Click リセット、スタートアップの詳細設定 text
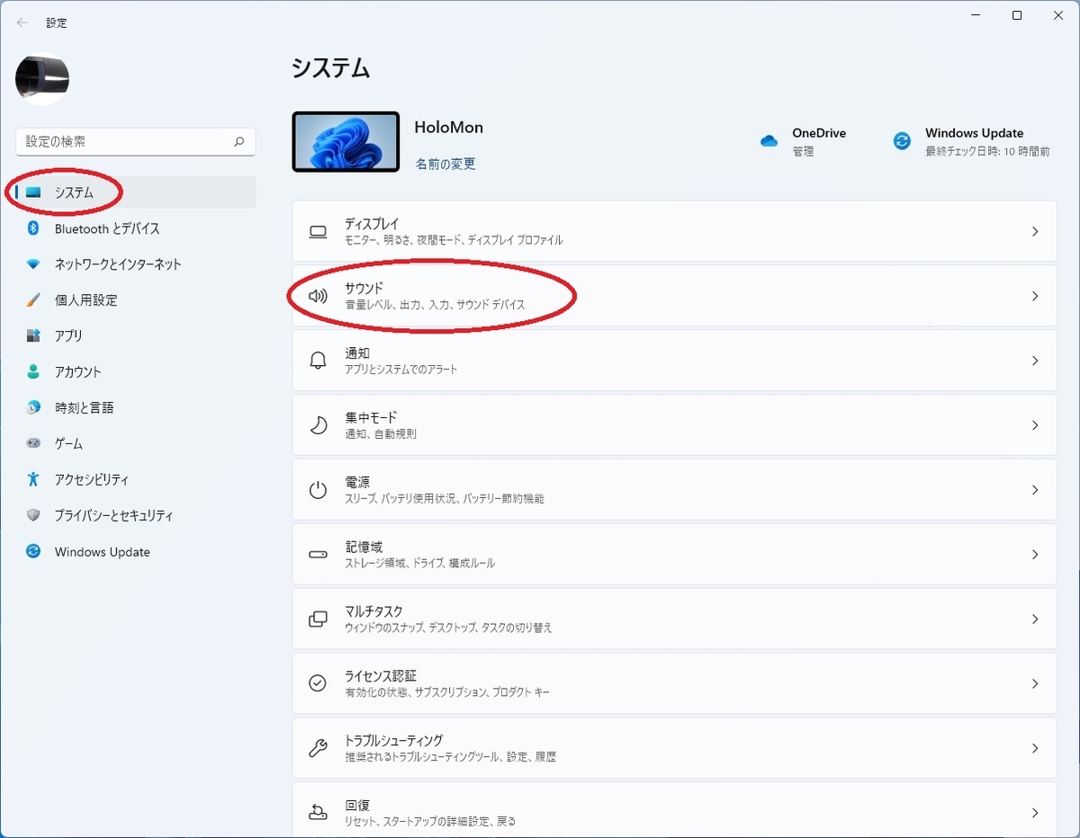 [x=430, y=822]
